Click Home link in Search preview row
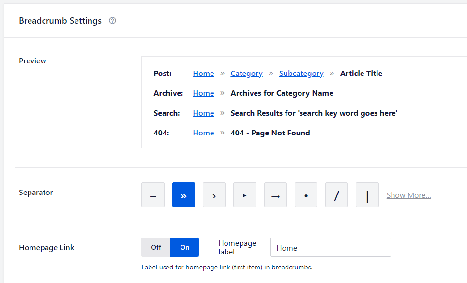Screen dimensions: 467x283 (x=203, y=113)
